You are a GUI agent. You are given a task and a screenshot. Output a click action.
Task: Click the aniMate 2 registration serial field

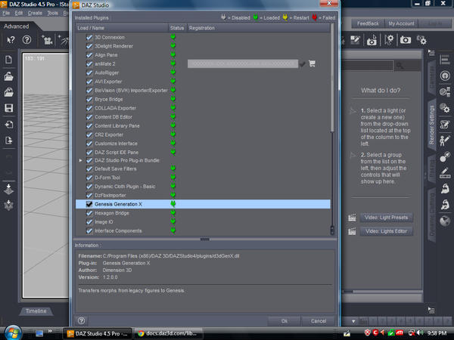click(x=243, y=64)
